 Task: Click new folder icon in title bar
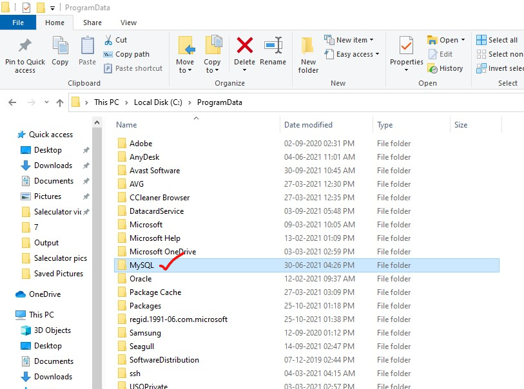click(x=41, y=7)
